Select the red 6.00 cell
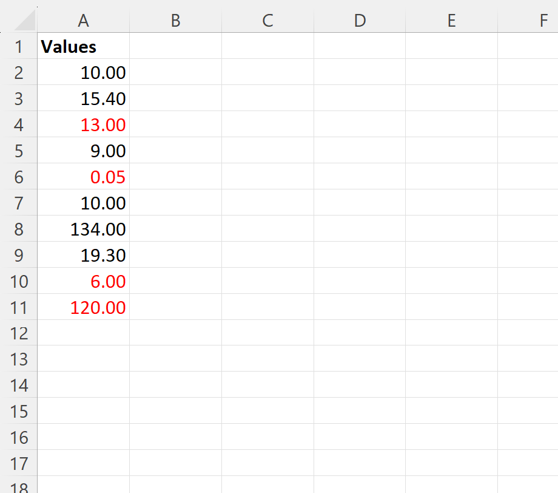Image resolution: width=558 pixels, height=493 pixels. point(83,280)
